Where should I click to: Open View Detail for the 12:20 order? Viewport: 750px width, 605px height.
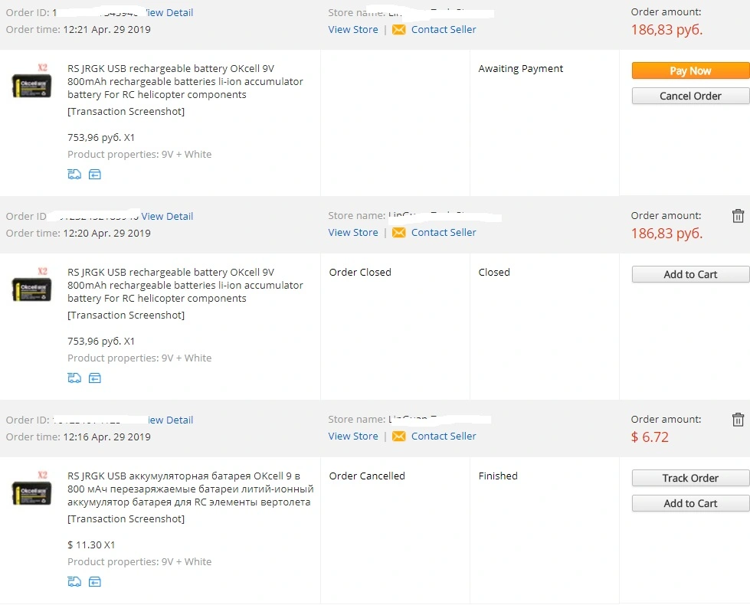coord(167,216)
